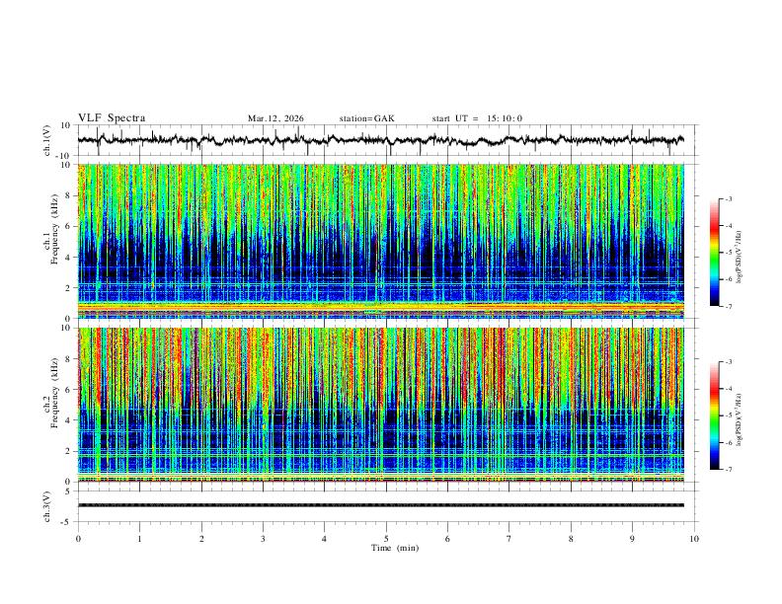Screen dimensions: 782x604
Task: Click ch.2 color bar 'log(PSD)(V²/Hz)' label
Action: coord(740,420)
